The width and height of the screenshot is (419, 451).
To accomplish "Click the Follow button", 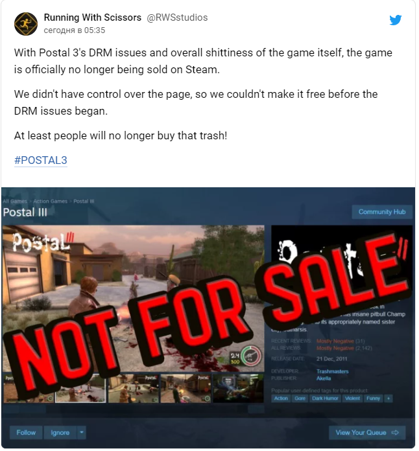I will 26,433.
